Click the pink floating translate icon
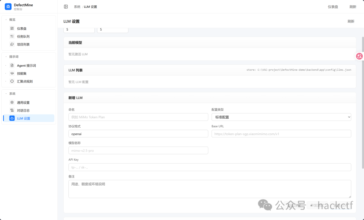 pos(359,56)
